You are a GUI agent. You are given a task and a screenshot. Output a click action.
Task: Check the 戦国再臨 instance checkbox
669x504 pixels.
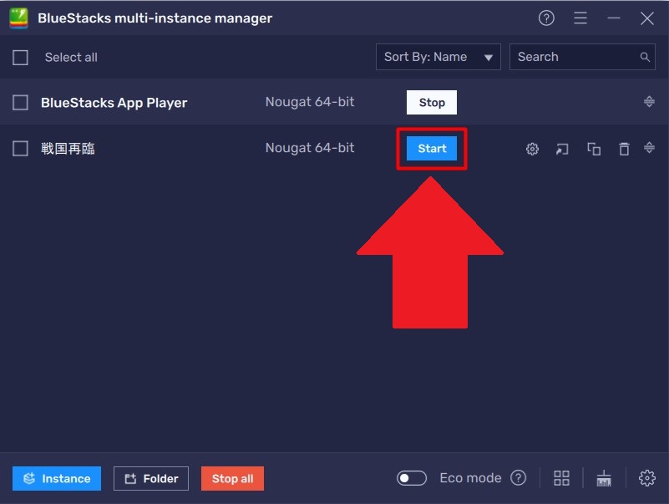[x=20, y=149]
